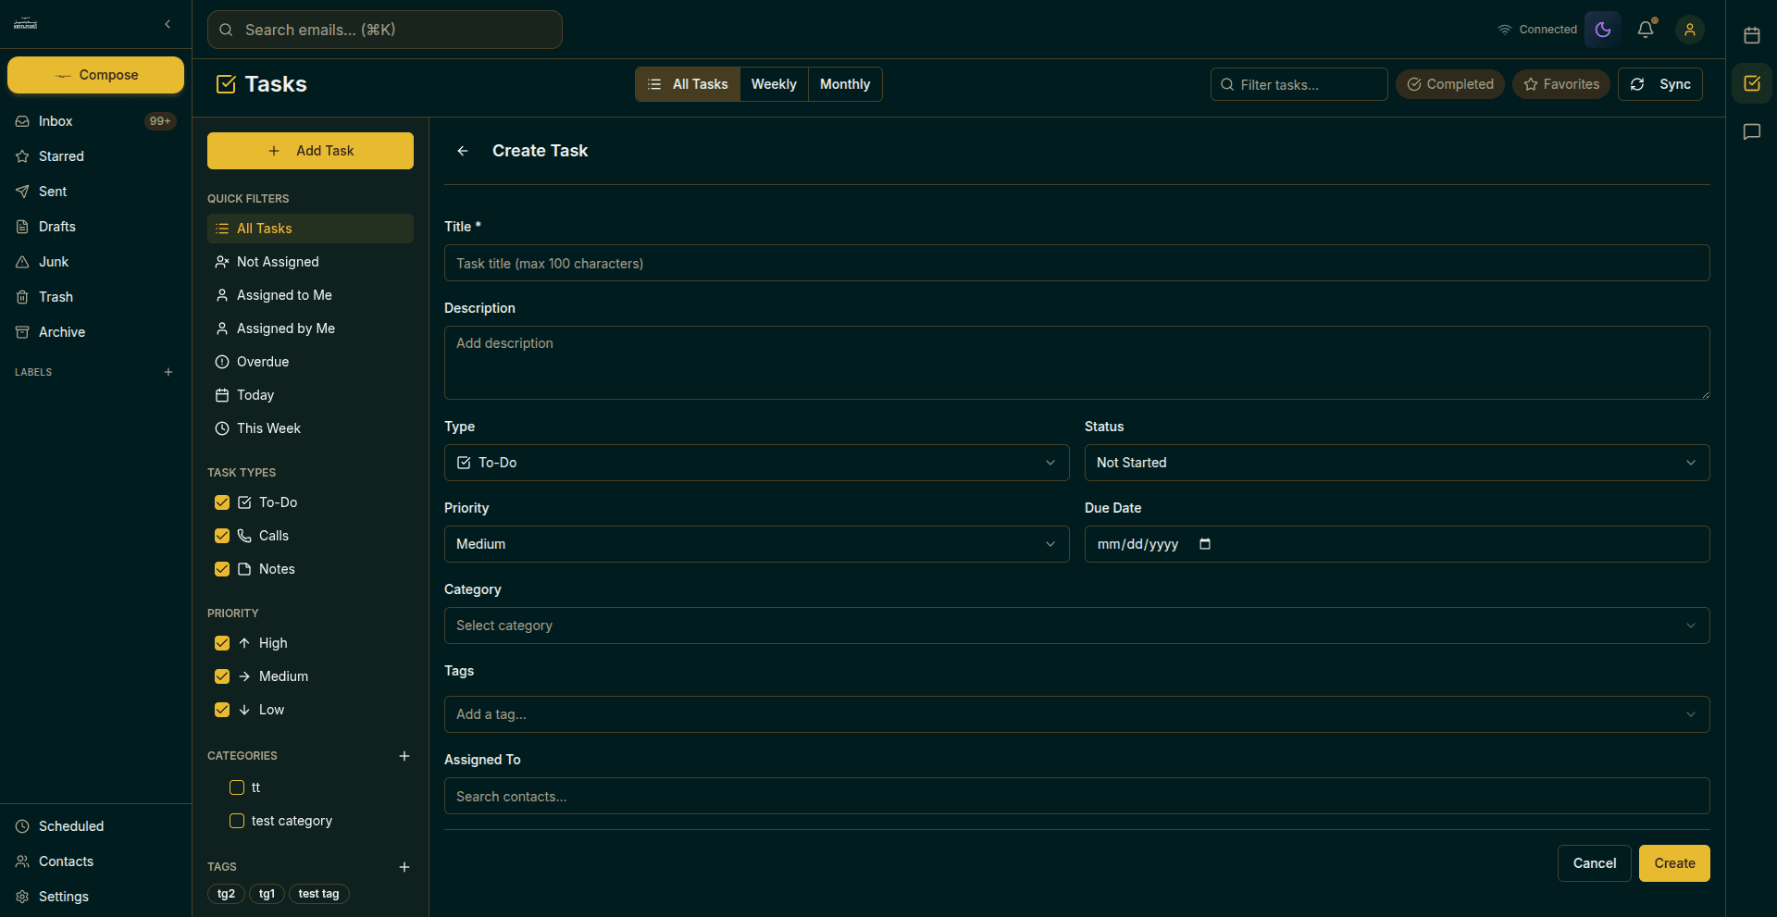The width and height of the screenshot is (1777, 917).
Task: Open the Type dropdown showing To-Do
Action: 756,463
